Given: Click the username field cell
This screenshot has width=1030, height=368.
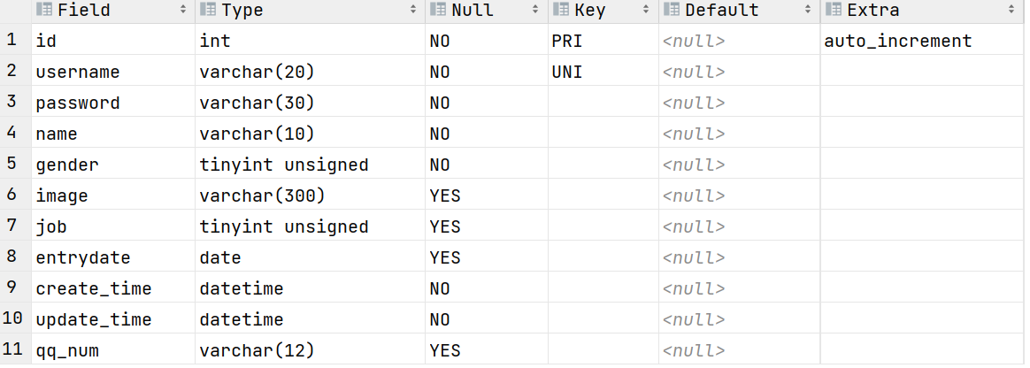Looking at the screenshot, I should point(78,72).
